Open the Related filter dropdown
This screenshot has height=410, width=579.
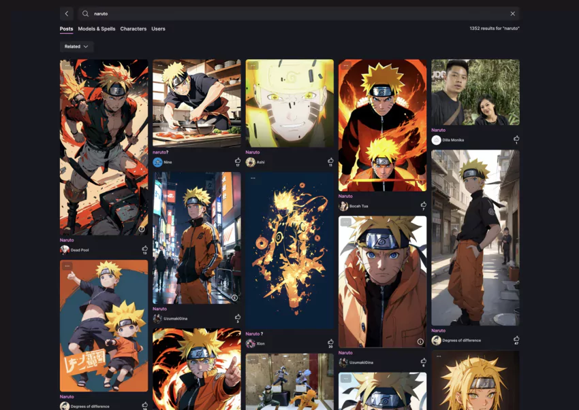pos(76,46)
